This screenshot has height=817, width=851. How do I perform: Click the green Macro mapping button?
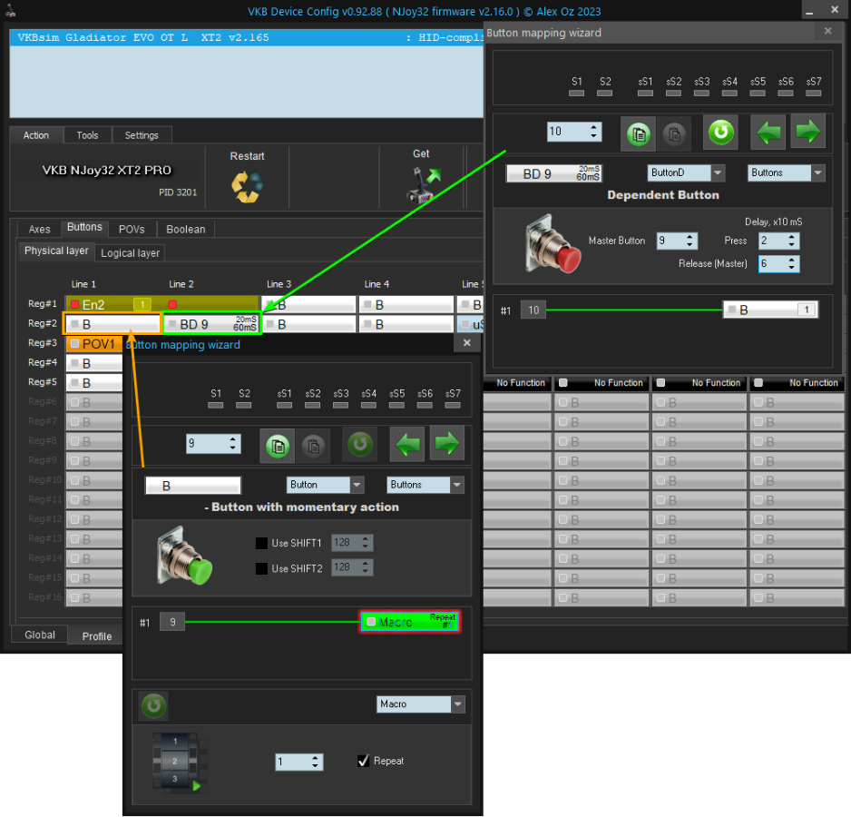click(x=410, y=622)
